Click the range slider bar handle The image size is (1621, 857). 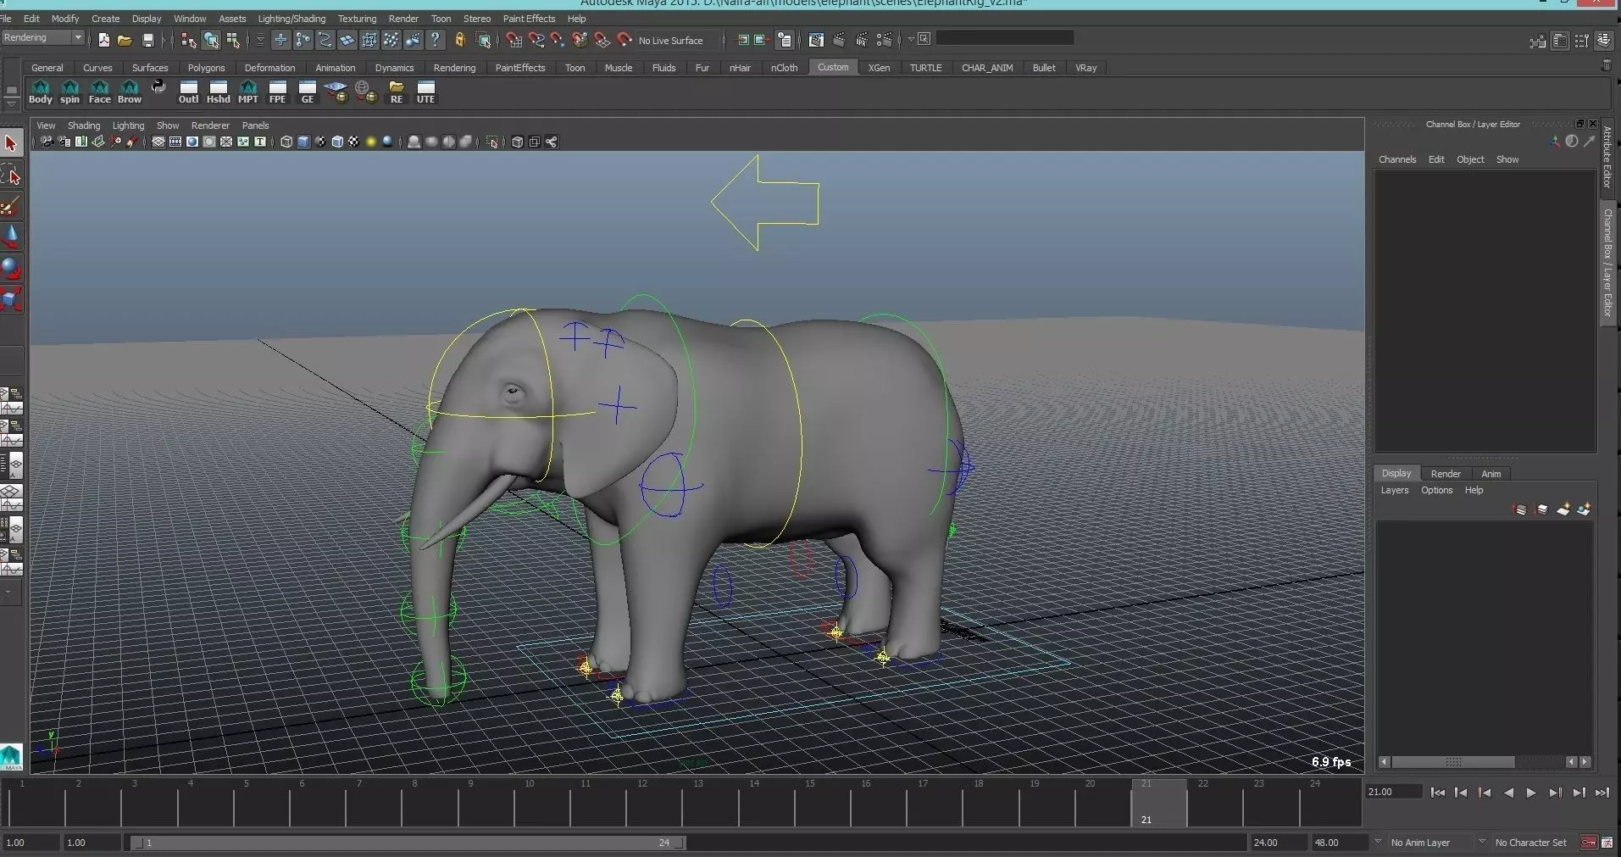point(408,843)
